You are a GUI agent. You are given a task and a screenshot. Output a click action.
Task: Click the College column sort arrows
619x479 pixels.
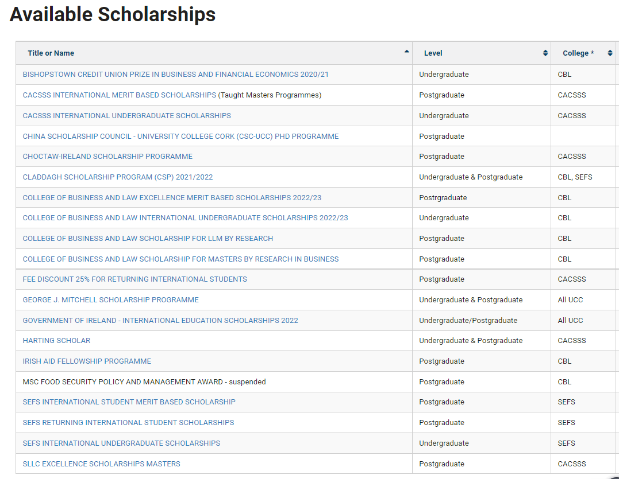point(610,53)
